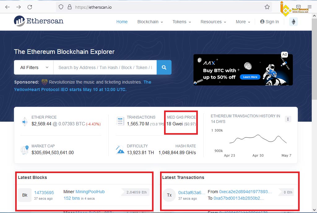Expand the Blockchain menu
Screen dimensions: 317x213
tap(150, 22)
